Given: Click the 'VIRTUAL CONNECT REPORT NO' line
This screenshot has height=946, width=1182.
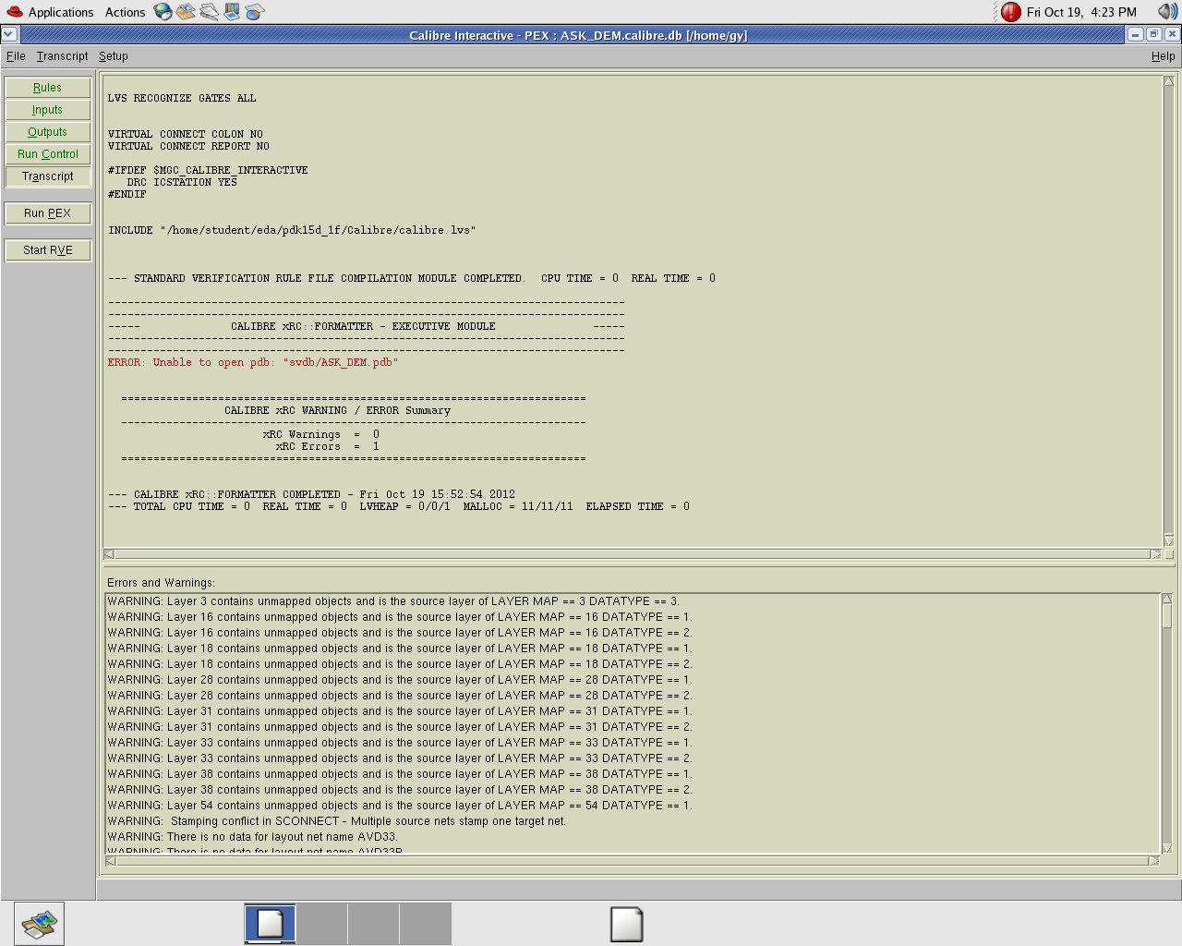Looking at the screenshot, I should tap(188, 147).
